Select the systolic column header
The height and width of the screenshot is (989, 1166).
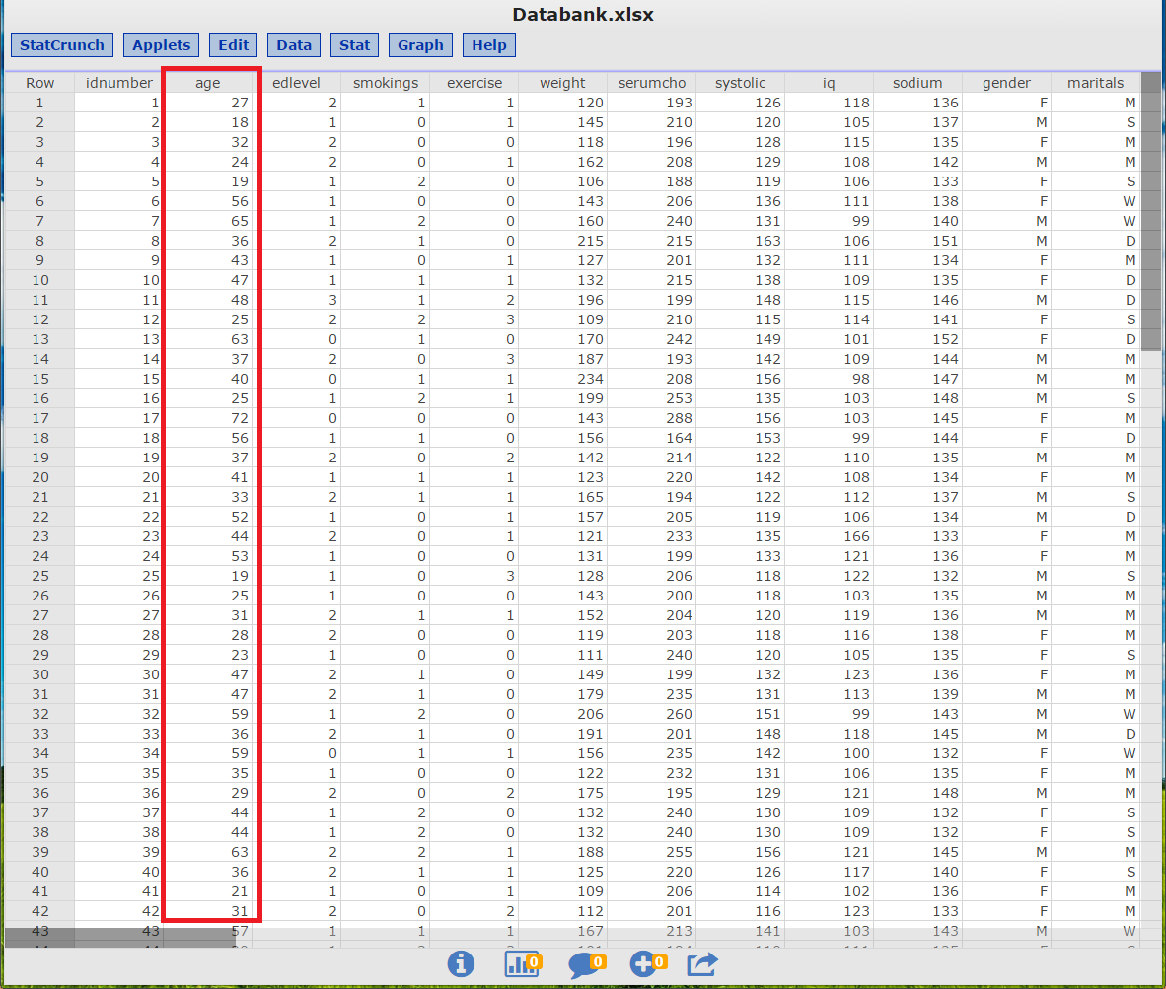pyautogui.click(x=740, y=83)
